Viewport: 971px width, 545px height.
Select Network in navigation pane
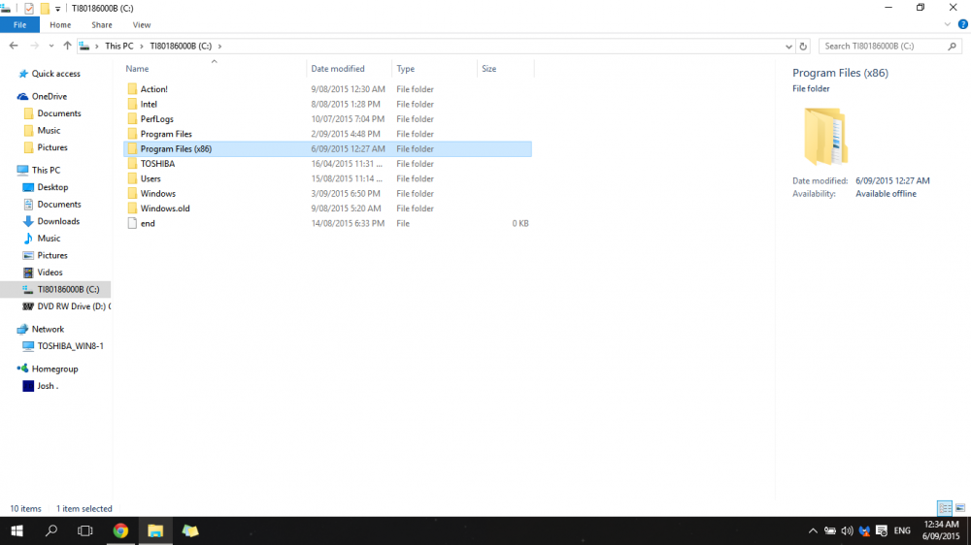coord(48,329)
